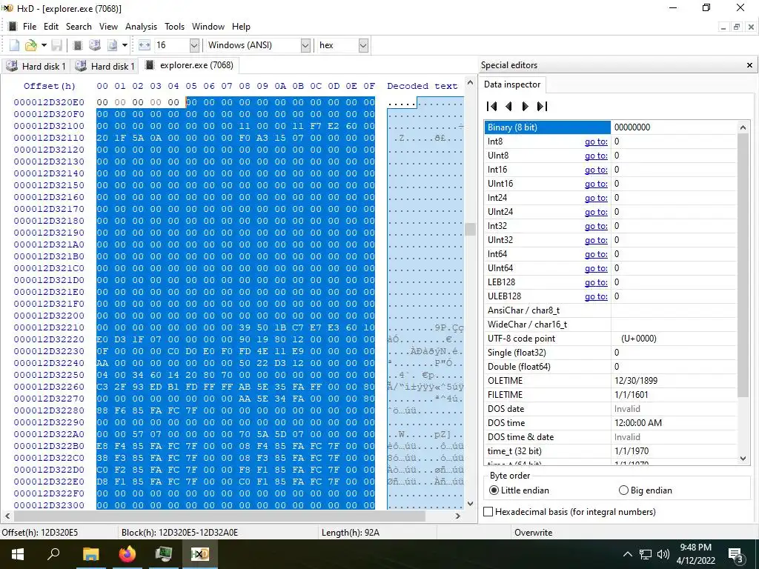Screen dimensions: 759x569
Task: Click the offset row 000012D32210
Action: [49, 327]
